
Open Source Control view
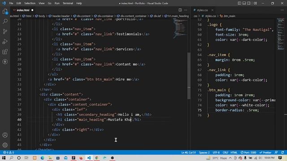click(x=5, y=31)
